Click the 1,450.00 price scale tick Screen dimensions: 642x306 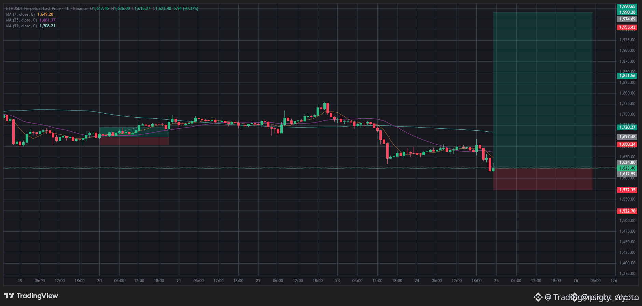[x=627, y=242]
